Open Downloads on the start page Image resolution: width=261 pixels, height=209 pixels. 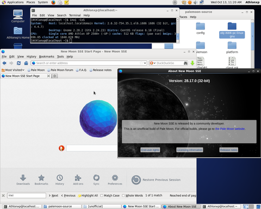[23, 180]
